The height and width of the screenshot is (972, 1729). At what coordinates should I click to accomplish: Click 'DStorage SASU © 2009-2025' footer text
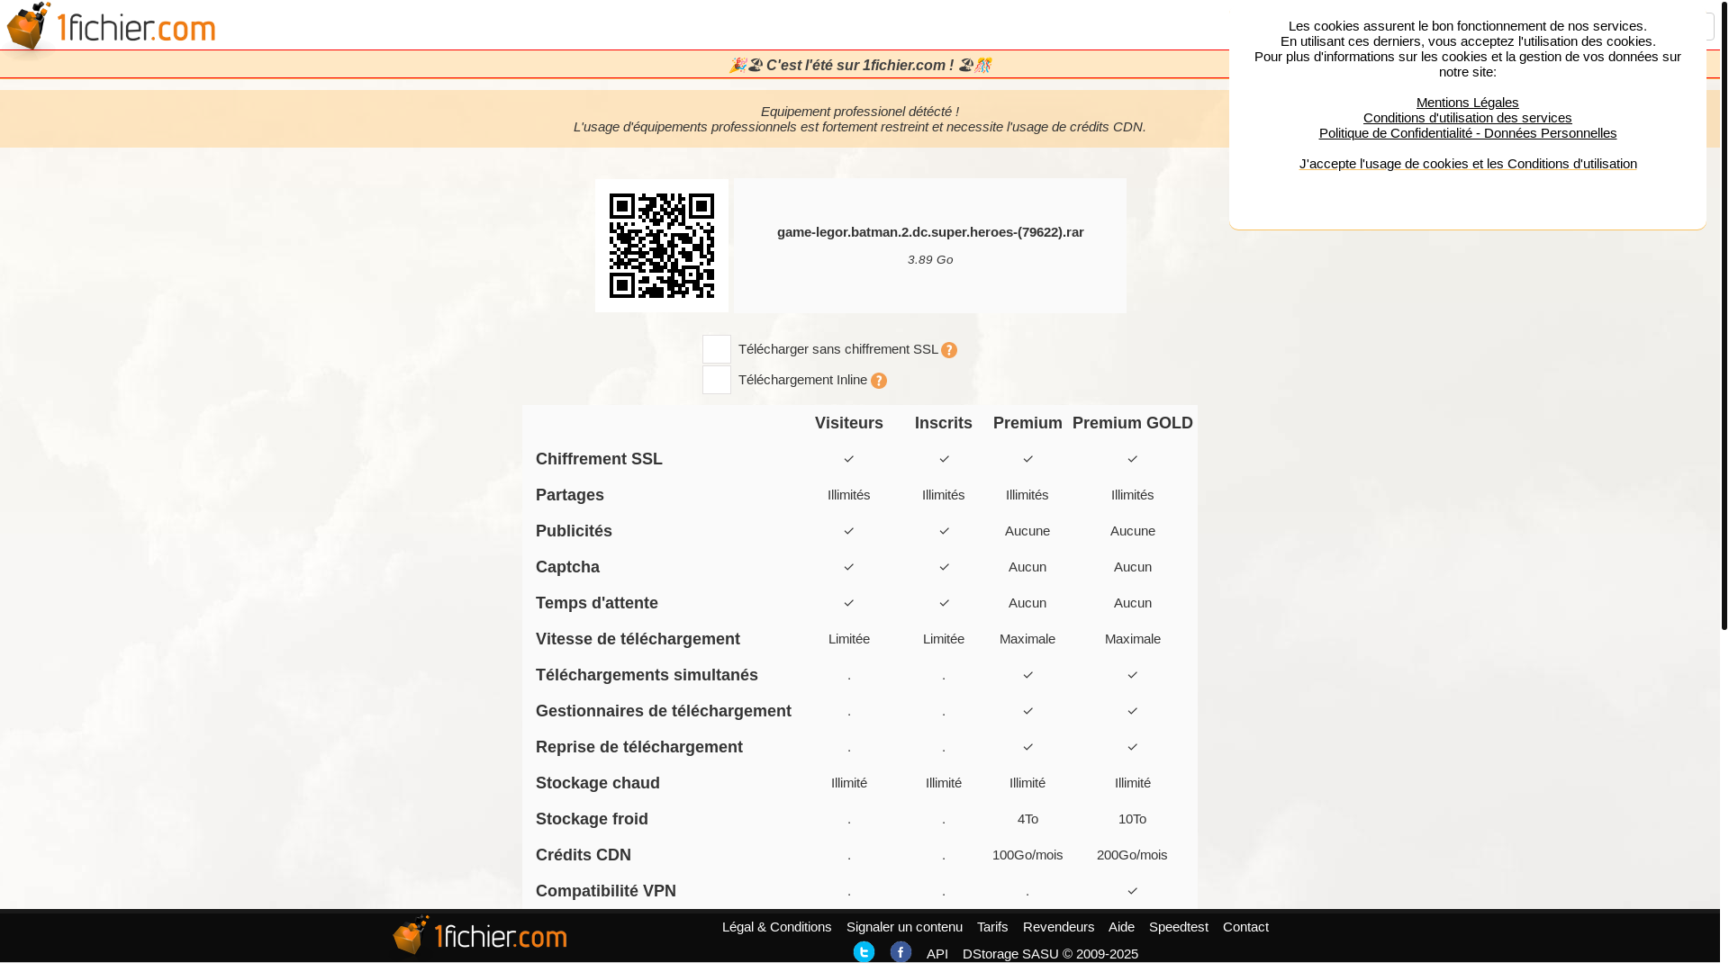click(x=1050, y=954)
